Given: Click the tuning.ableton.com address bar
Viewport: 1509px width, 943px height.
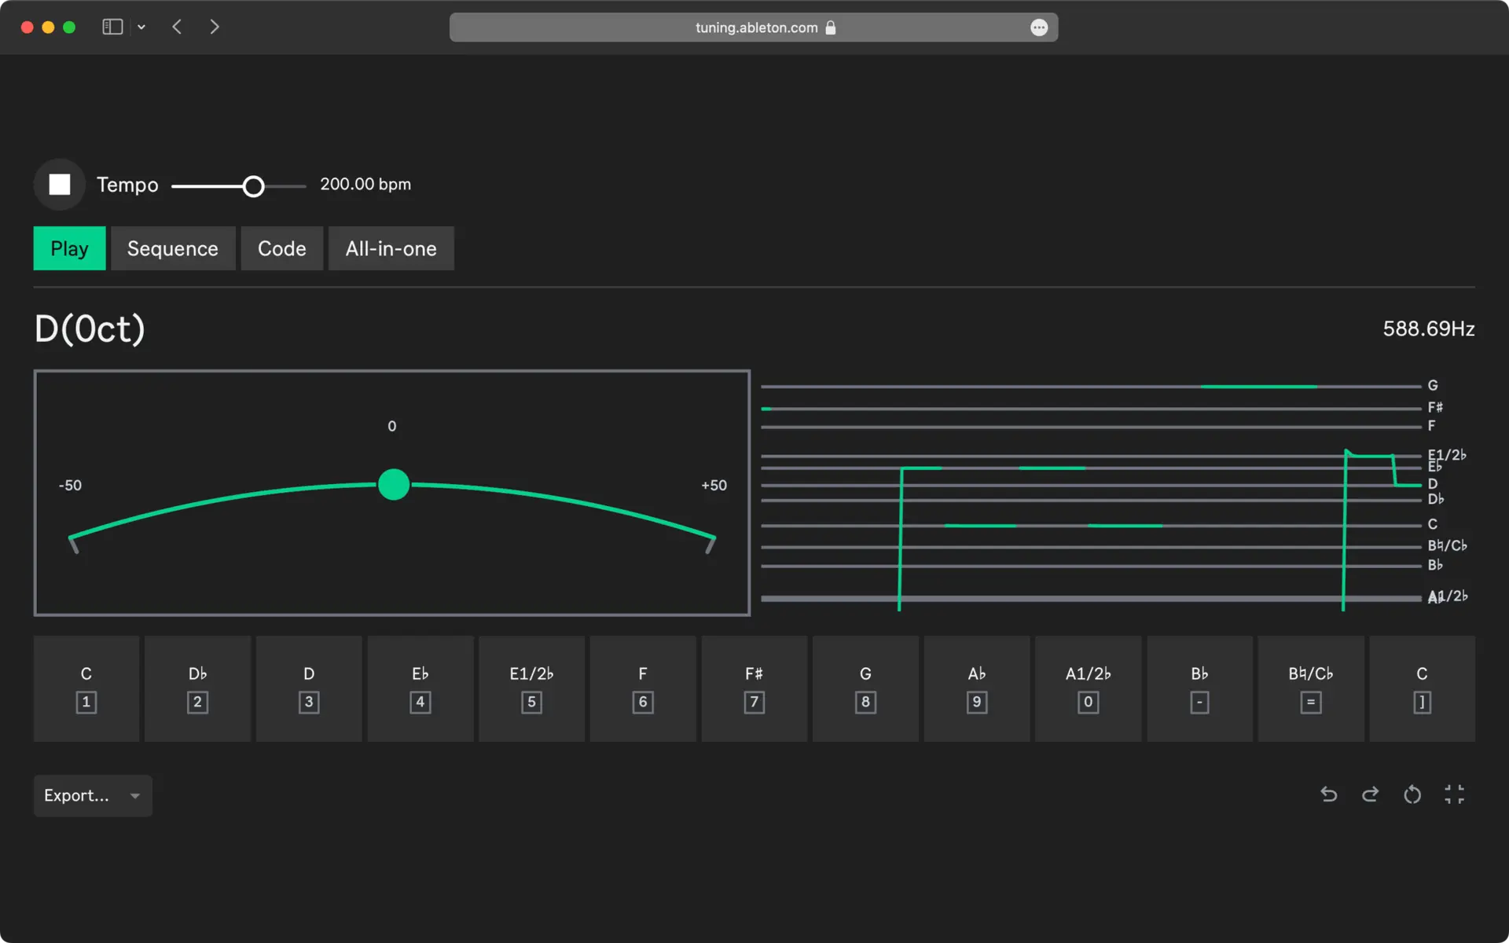Looking at the screenshot, I should pos(754,28).
